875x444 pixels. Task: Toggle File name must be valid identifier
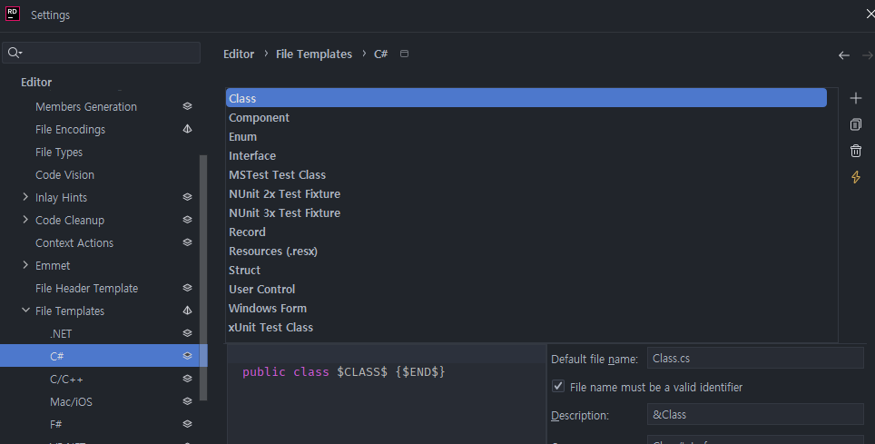(558, 387)
